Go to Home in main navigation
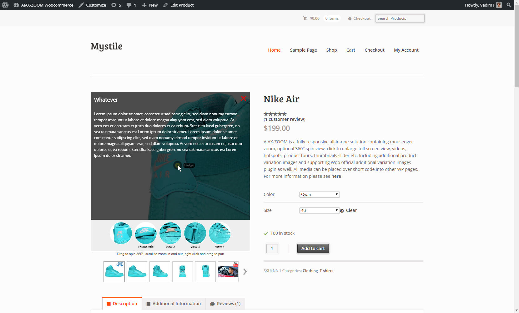Viewport: 519px width, 313px height. click(274, 50)
